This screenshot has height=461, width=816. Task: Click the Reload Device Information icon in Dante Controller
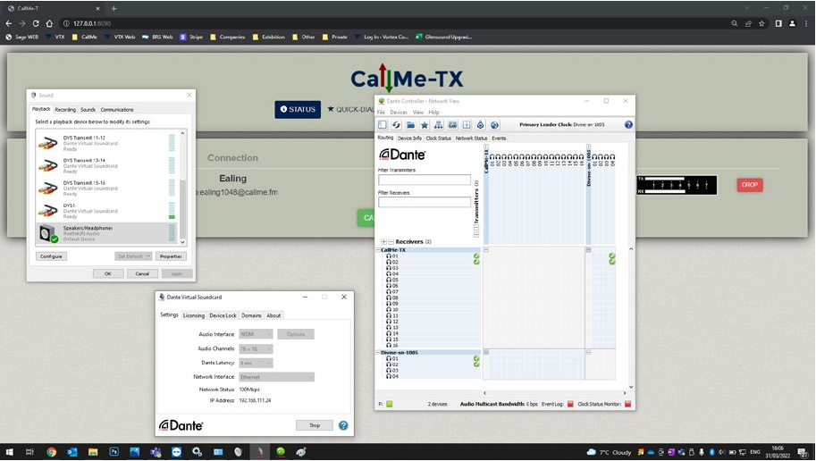396,125
